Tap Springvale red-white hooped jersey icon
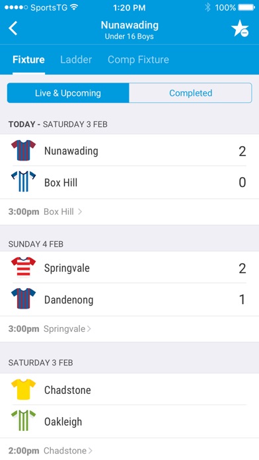 tap(24, 267)
